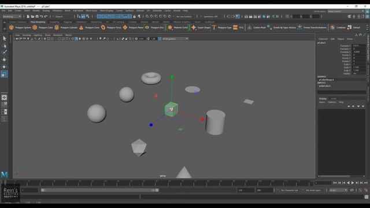The height and width of the screenshot is (208, 370).
Task: Activate the Scale tool in toolbox
Action: point(4,75)
